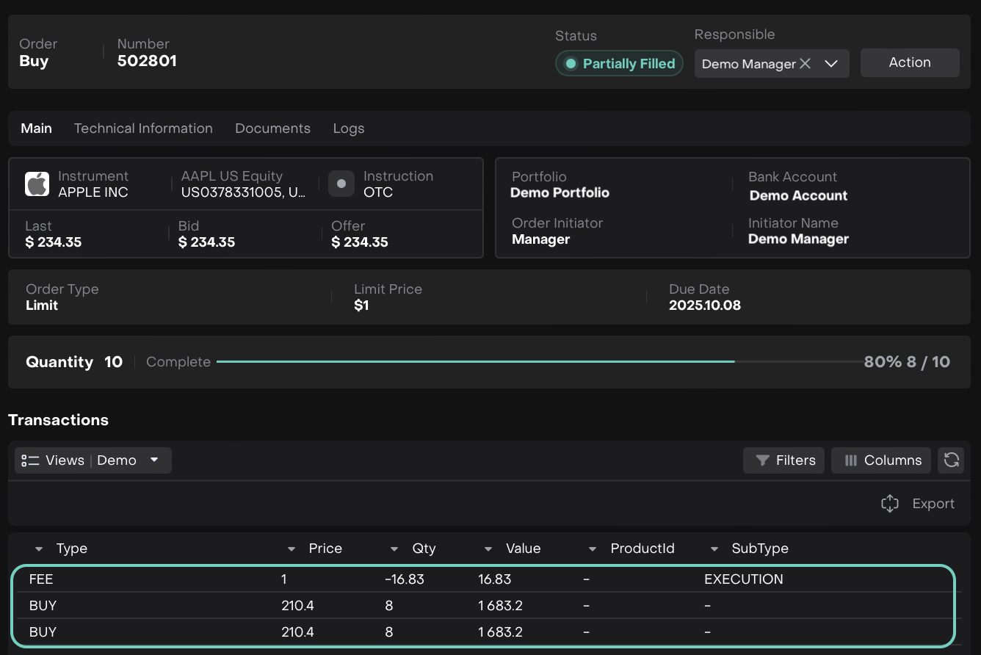
Task: Click the Apple logo instrument icon
Action: 37,184
